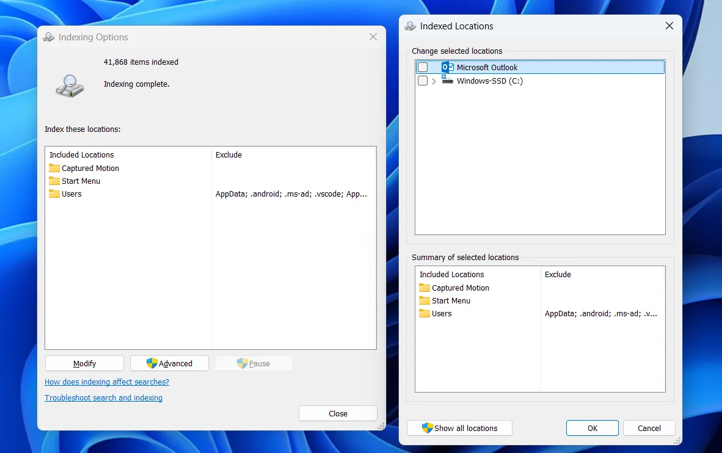Click the Windows-SSD drive icon
The image size is (722, 453).
coord(446,81)
